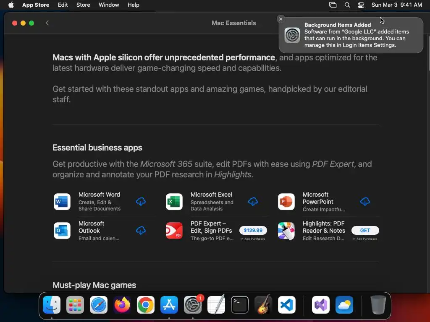430x322 pixels.
Task: Open the Store menu
Action: [x=83, y=5]
